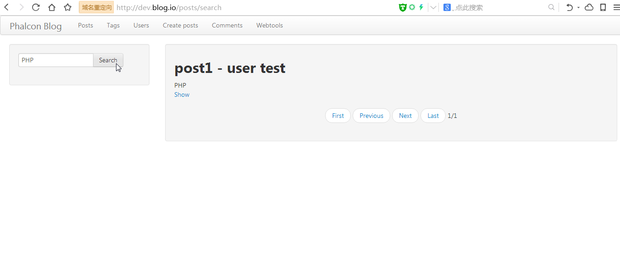Open the Comments nav item
The image size is (620, 272).
click(227, 25)
